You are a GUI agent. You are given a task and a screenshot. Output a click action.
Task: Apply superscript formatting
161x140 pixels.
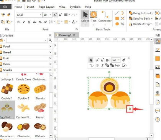pyautogui.click(x=46, y=22)
